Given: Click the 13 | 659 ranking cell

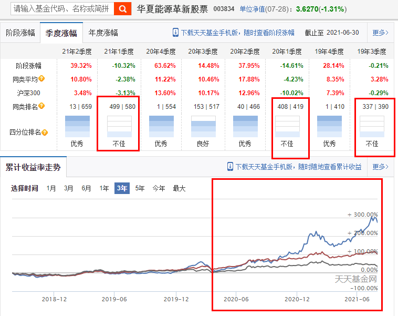Looking at the screenshot, I should 81,107.
